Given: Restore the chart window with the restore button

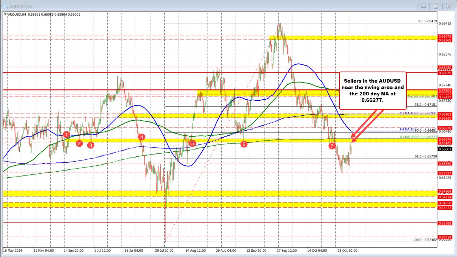Looking at the screenshot, I should [x=436, y=6].
